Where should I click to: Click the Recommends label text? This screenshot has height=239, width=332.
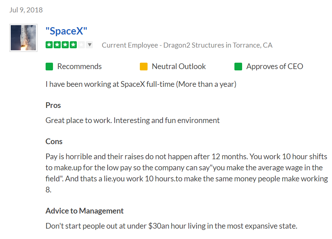point(79,66)
